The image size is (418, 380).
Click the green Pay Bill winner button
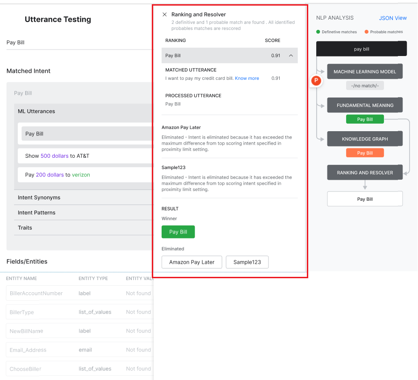178,232
